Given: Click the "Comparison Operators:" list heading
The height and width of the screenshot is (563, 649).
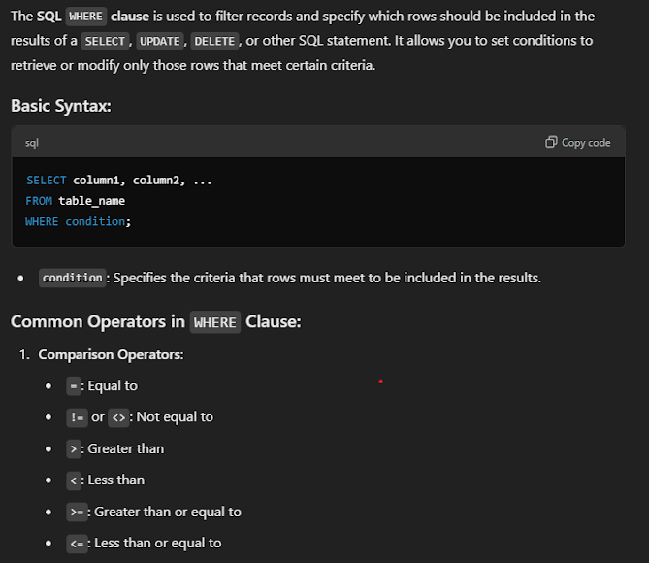Looking at the screenshot, I should (x=111, y=354).
